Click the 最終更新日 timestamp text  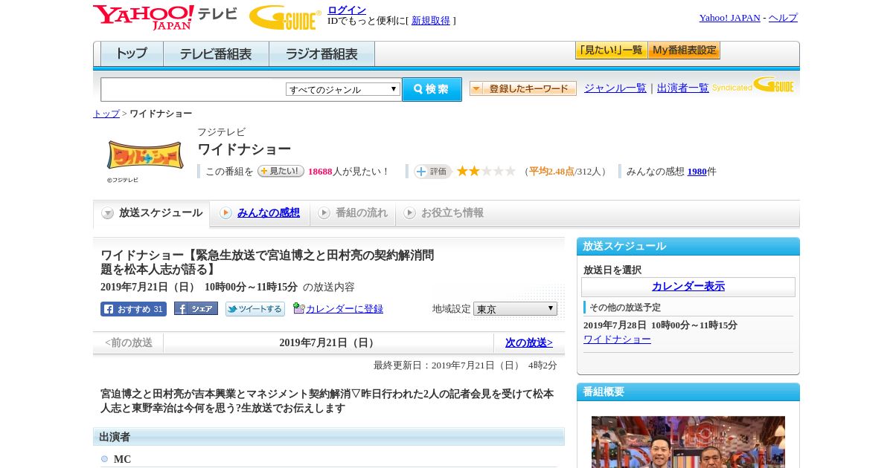click(x=465, y=365)
